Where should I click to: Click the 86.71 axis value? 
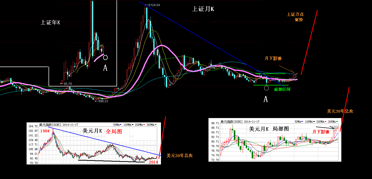pos(215,128)
